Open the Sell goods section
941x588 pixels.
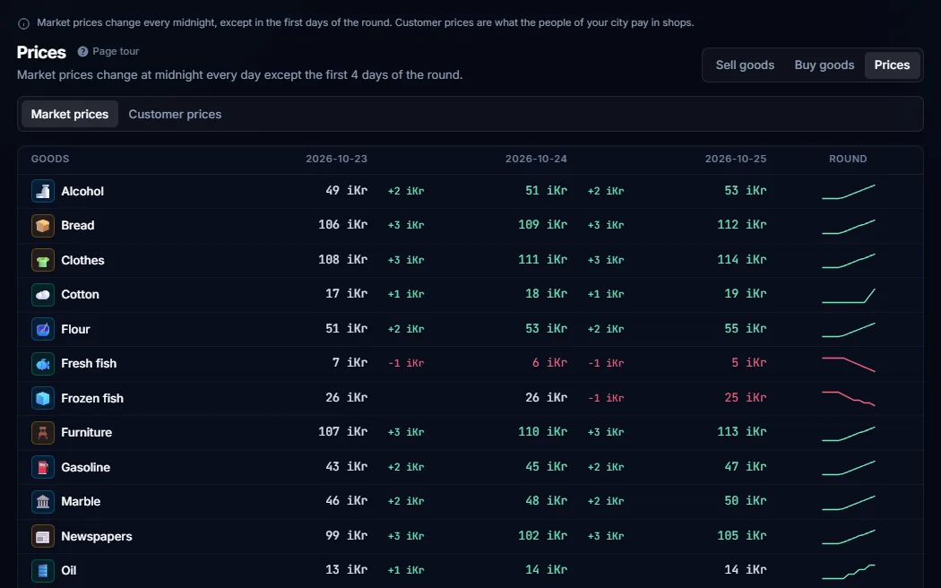tap(745, 65)
